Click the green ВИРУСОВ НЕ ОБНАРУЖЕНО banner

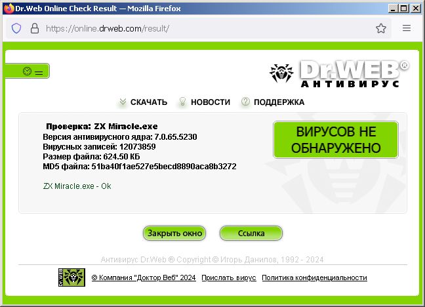coord(335,140)
